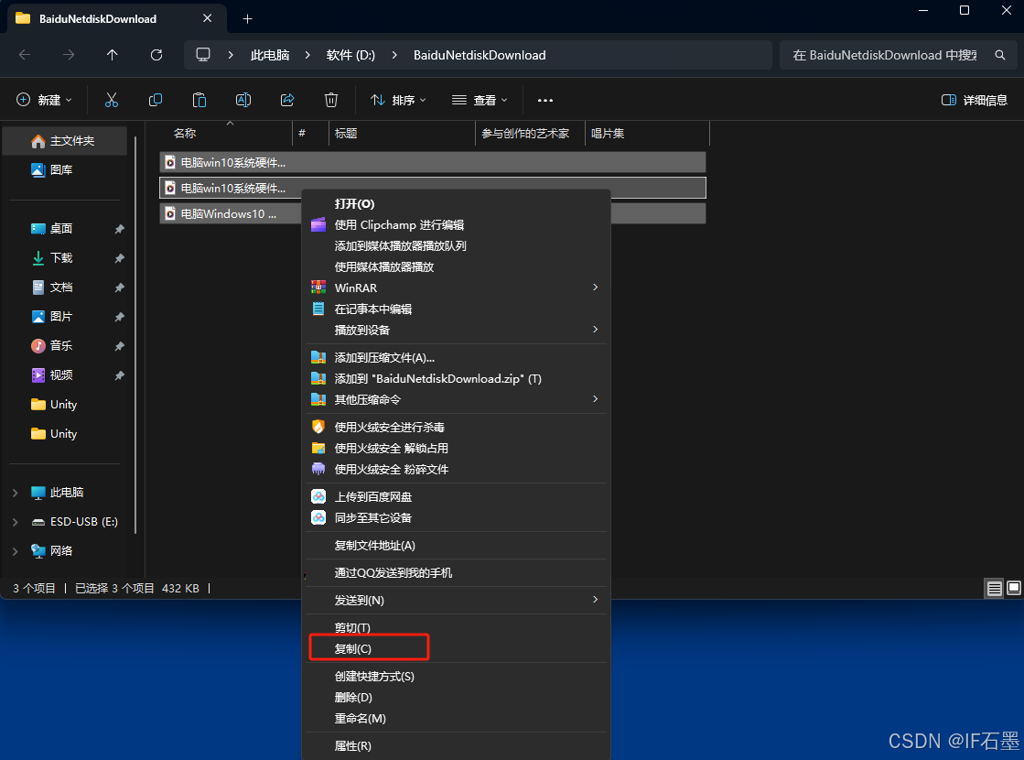
Task: Select the first 电脑win10系统硬件... file
Action: pyautogui.click(x=432, y=162)
